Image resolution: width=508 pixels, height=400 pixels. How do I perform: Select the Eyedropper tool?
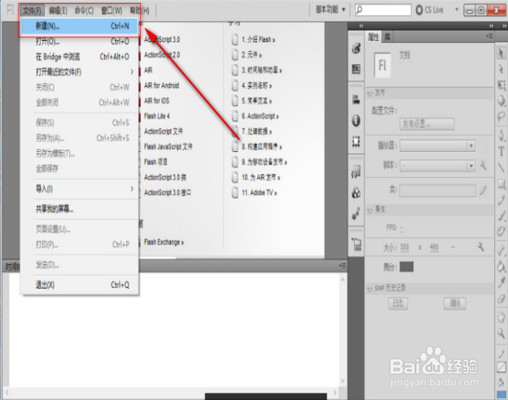(x=501, y=282)
